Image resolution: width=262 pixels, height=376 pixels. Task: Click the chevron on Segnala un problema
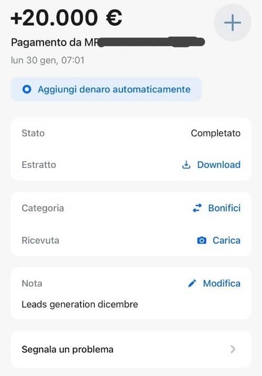[x=233, y=349]
